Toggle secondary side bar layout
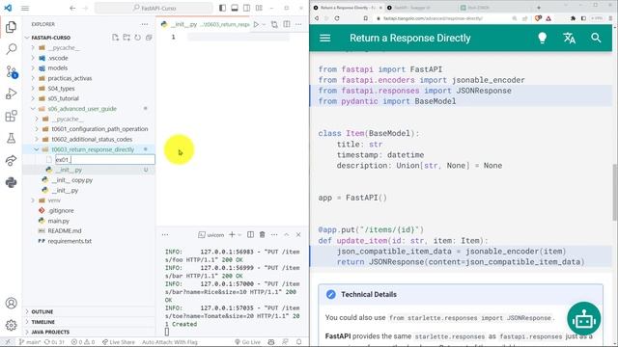Viewport: 618px width, 347px height. (x=247, y=8)
